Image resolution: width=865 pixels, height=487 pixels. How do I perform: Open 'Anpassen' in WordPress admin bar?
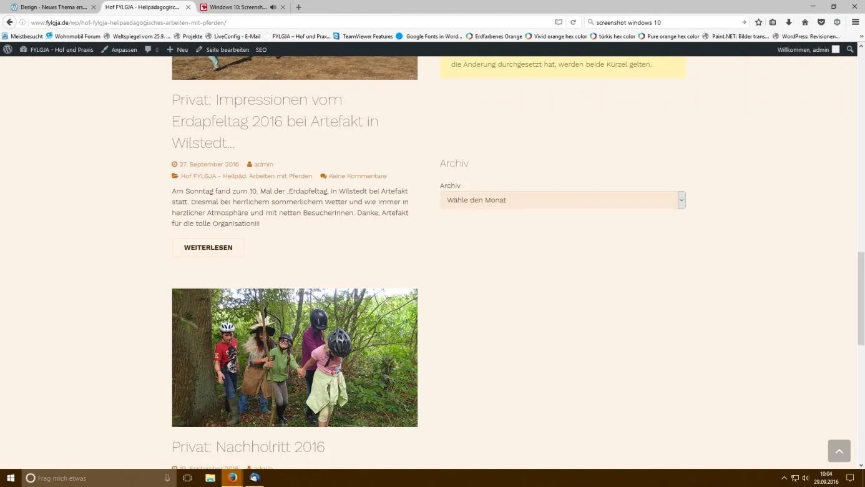click(x=119, y=49)
